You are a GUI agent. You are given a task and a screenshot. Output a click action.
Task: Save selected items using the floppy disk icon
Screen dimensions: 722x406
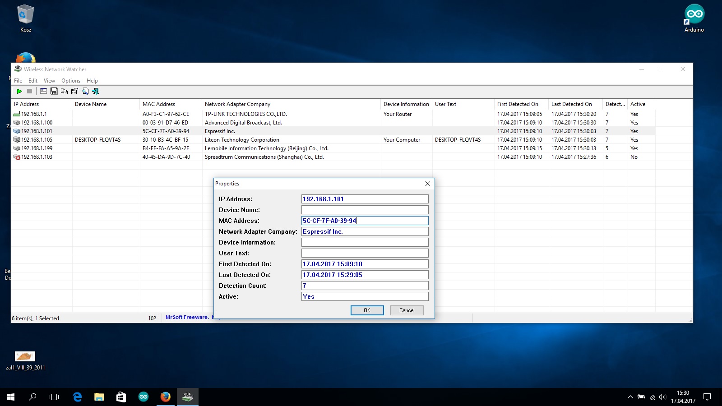54,91
